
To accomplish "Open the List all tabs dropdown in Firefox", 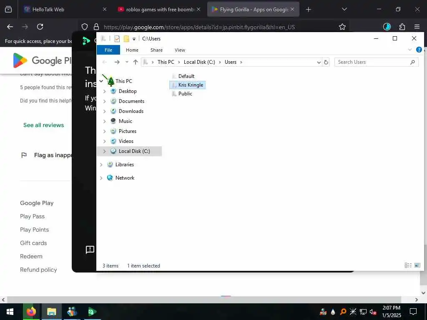I will coord(344,9).
